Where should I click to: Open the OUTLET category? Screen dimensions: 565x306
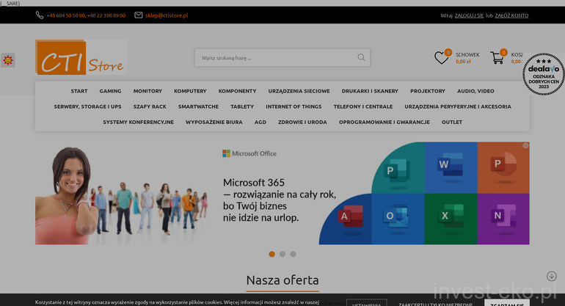[452, 123]
